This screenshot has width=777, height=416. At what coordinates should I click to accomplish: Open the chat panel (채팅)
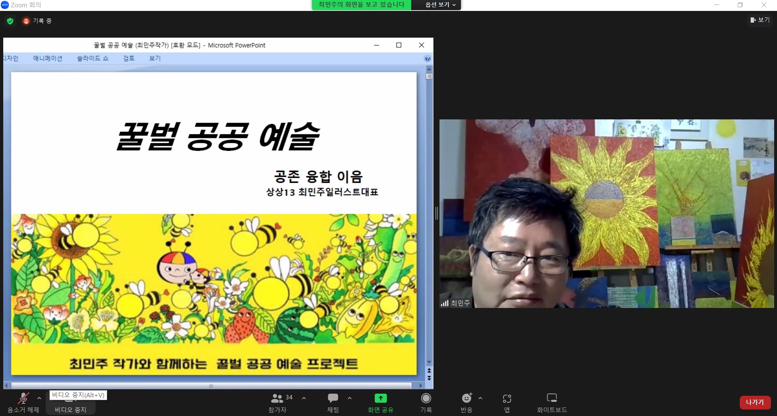[x=333, y=403]
